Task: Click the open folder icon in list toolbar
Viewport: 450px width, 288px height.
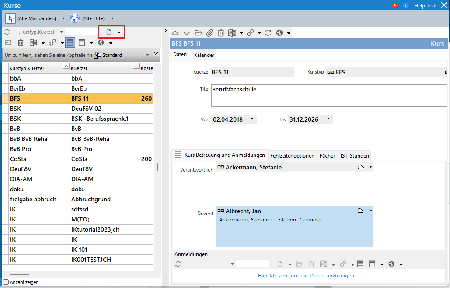Action: (8, 42)
